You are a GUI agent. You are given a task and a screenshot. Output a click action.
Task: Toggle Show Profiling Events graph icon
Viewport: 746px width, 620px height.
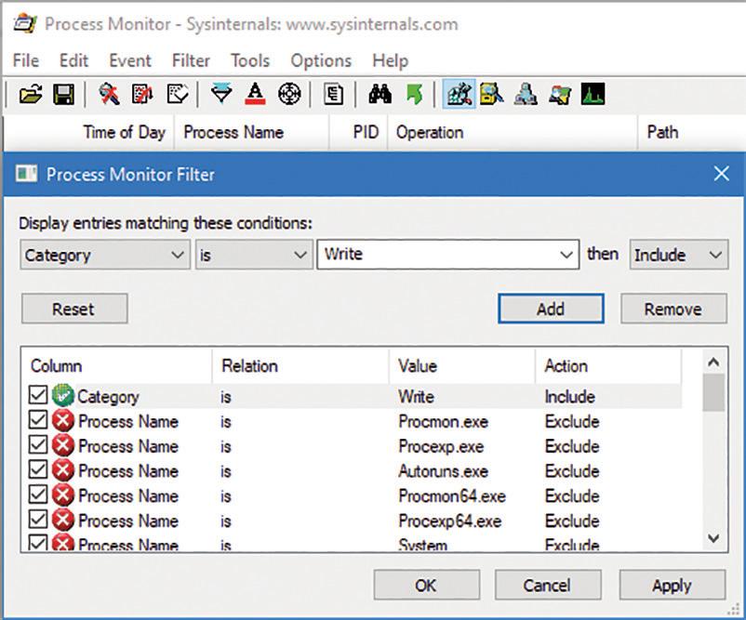[593, 94]
